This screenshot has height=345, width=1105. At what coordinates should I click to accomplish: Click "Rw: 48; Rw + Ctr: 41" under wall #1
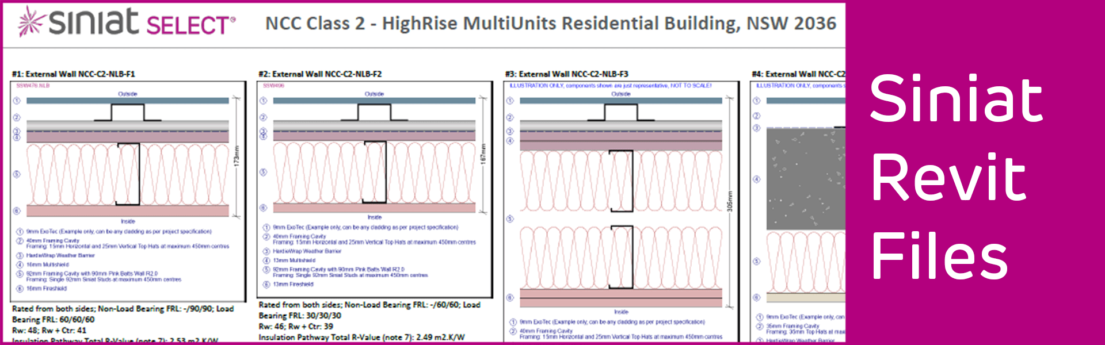[x=49, y=331]
